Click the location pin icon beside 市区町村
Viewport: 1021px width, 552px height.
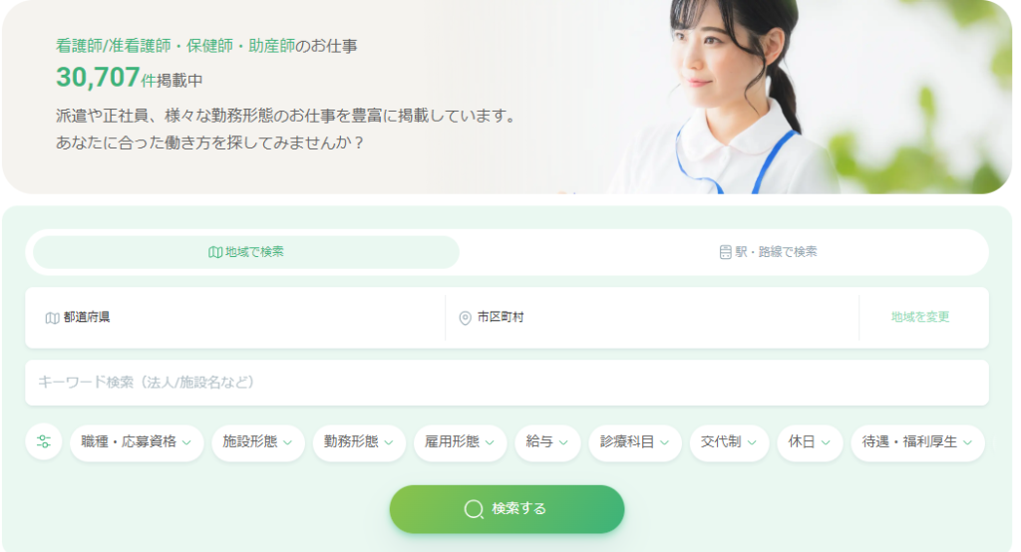(x=465, y=318)
